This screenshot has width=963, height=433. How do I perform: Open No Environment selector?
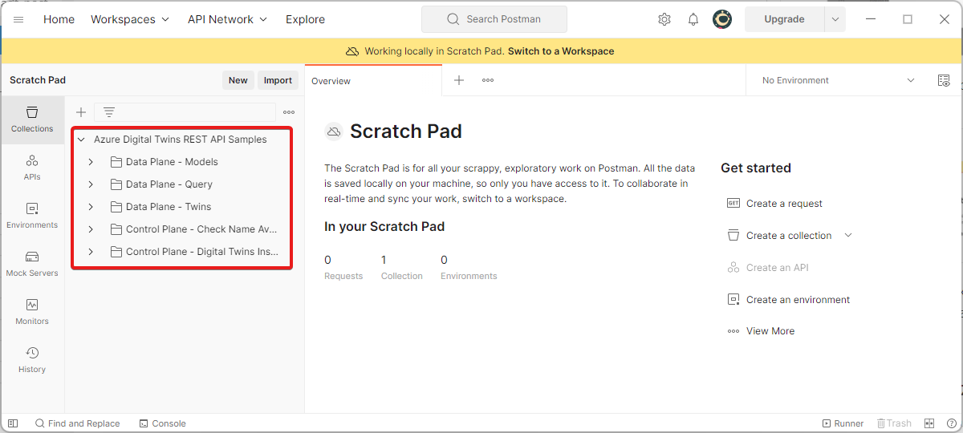pyautogui.click(x=838, y=80)
